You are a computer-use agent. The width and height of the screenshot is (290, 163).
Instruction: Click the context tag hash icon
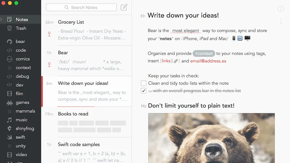(x=9, y=68)
